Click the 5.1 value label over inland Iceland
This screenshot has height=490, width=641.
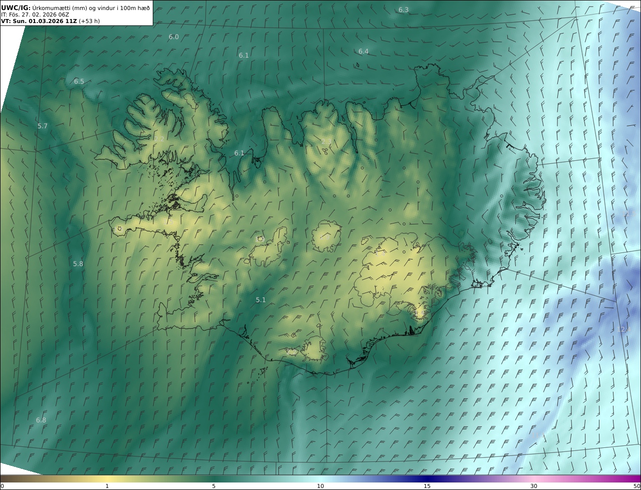(261, 300)
